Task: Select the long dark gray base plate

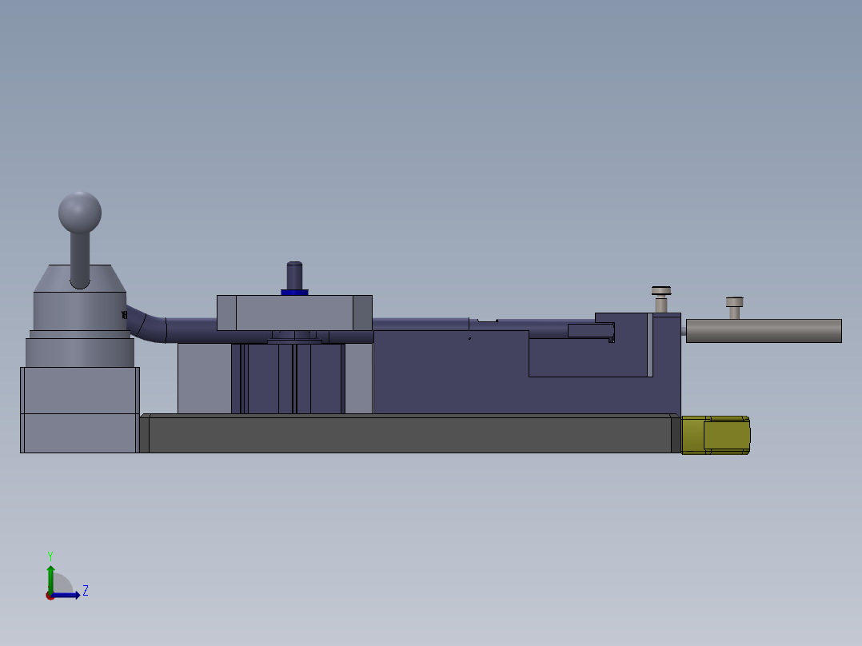Action: click(x=410, y=433)
